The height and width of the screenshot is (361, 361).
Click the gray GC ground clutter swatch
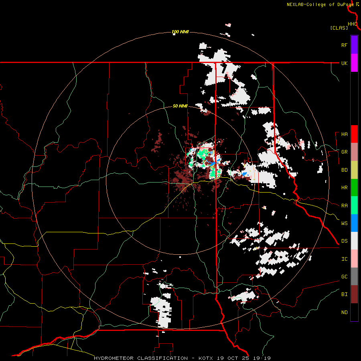pyautogui.click(x=354, y=276)
